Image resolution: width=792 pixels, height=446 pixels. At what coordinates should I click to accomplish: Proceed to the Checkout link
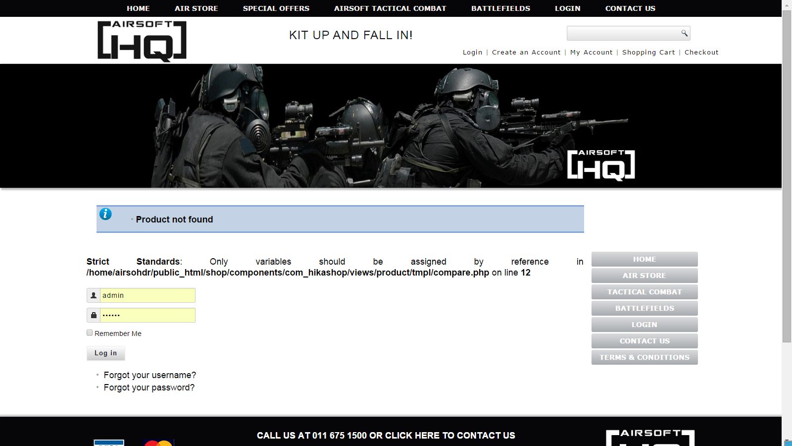pyautogui.click(x=701, y=52)
